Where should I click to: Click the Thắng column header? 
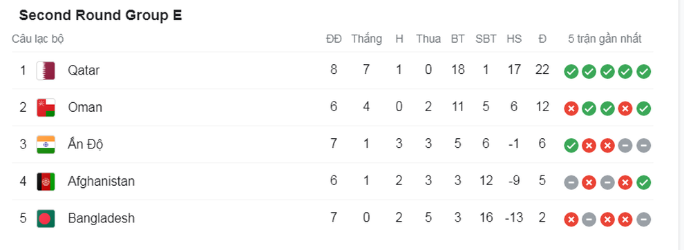(366, 39)
